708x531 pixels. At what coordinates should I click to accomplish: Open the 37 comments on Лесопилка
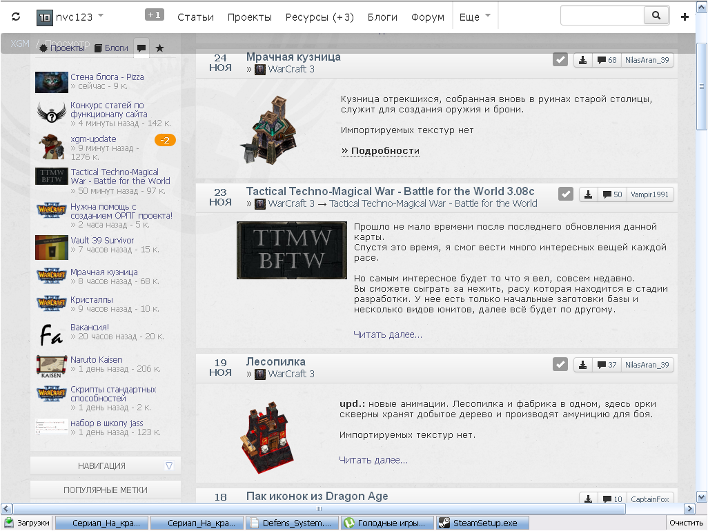[607, 365]
